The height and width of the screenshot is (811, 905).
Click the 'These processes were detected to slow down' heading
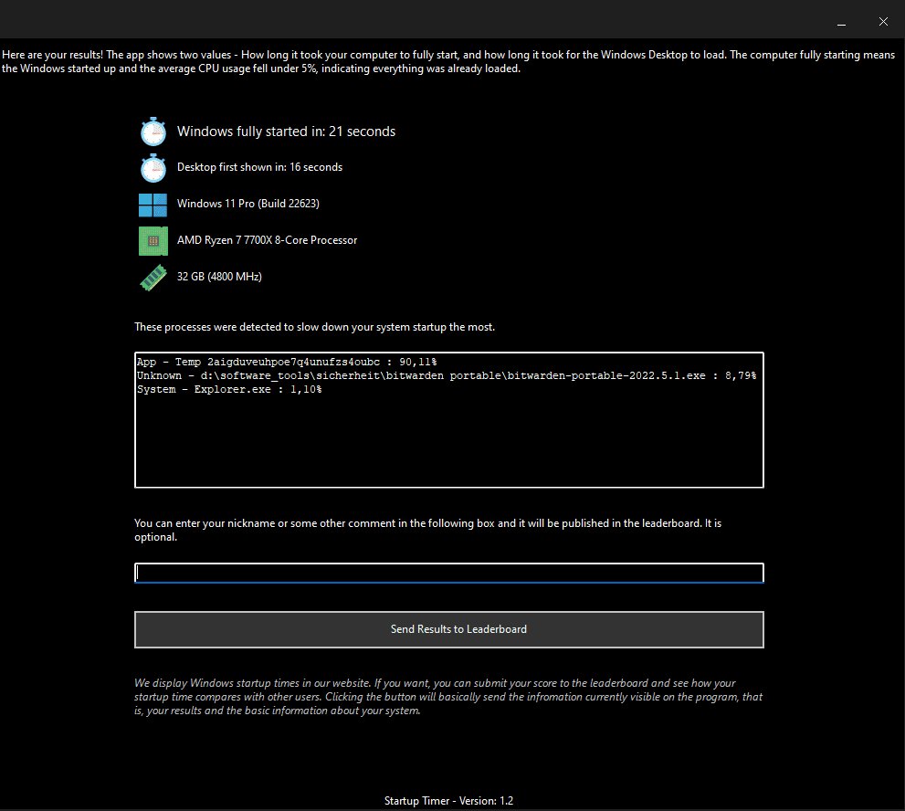(314, 327)
